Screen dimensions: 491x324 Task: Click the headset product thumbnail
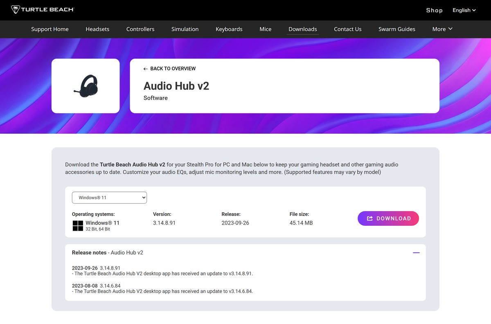(x=86, y=86)
